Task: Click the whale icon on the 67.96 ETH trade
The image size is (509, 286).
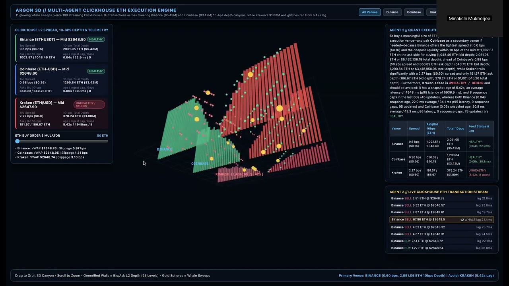Action: [x=462, y=220]
